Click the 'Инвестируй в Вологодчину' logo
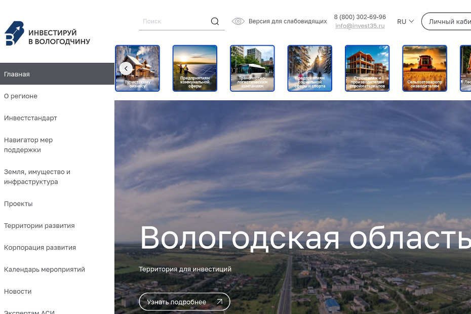 47,33
